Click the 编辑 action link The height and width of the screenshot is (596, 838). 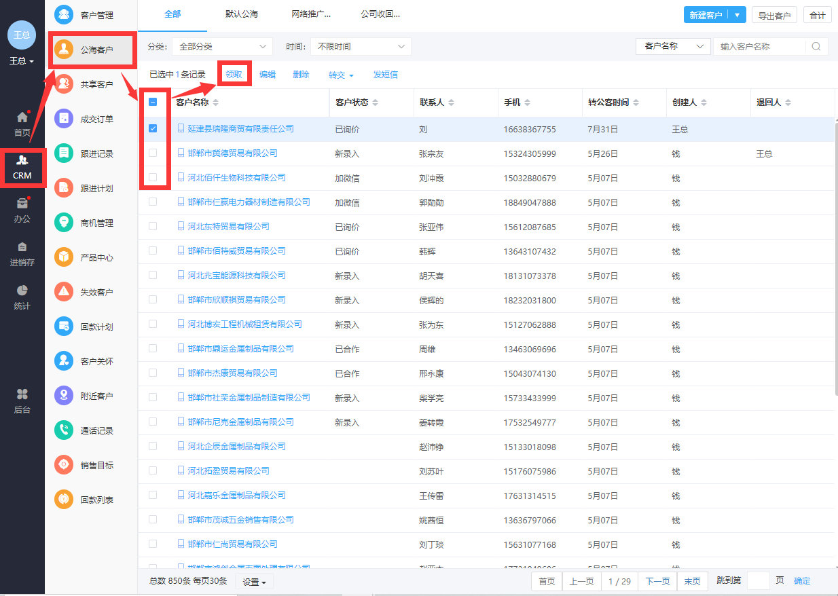[268, 75]
